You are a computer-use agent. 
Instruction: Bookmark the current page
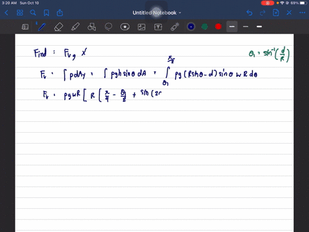tap(46, 13)
